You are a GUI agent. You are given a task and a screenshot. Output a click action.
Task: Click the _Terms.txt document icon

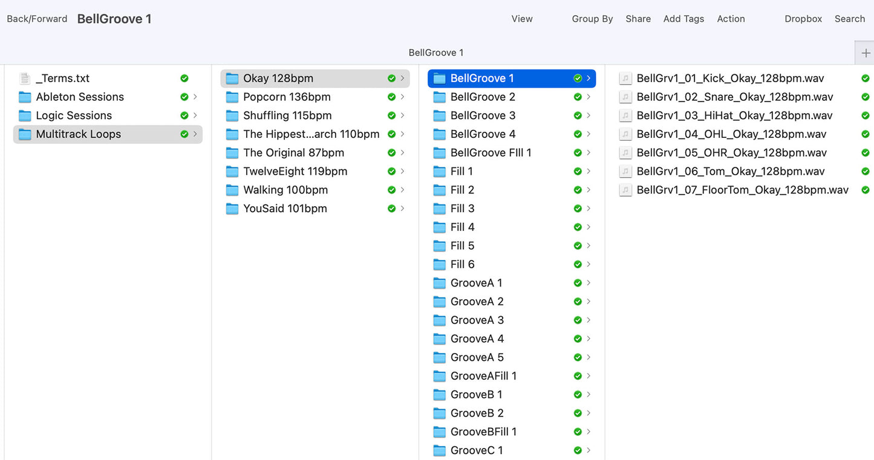[x=25, y=79]
